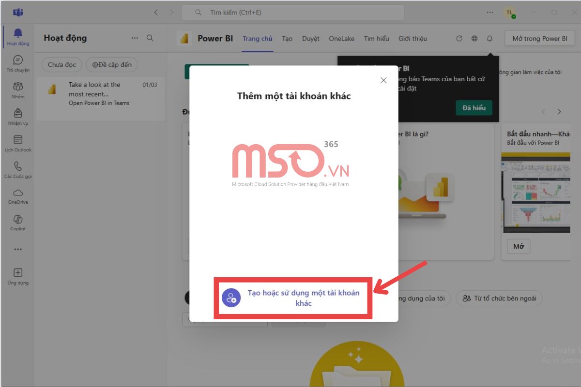The width and height of the screenshot is (581, 387).
Task: Click the Power BI app title
Action: (x=215, y=39)
